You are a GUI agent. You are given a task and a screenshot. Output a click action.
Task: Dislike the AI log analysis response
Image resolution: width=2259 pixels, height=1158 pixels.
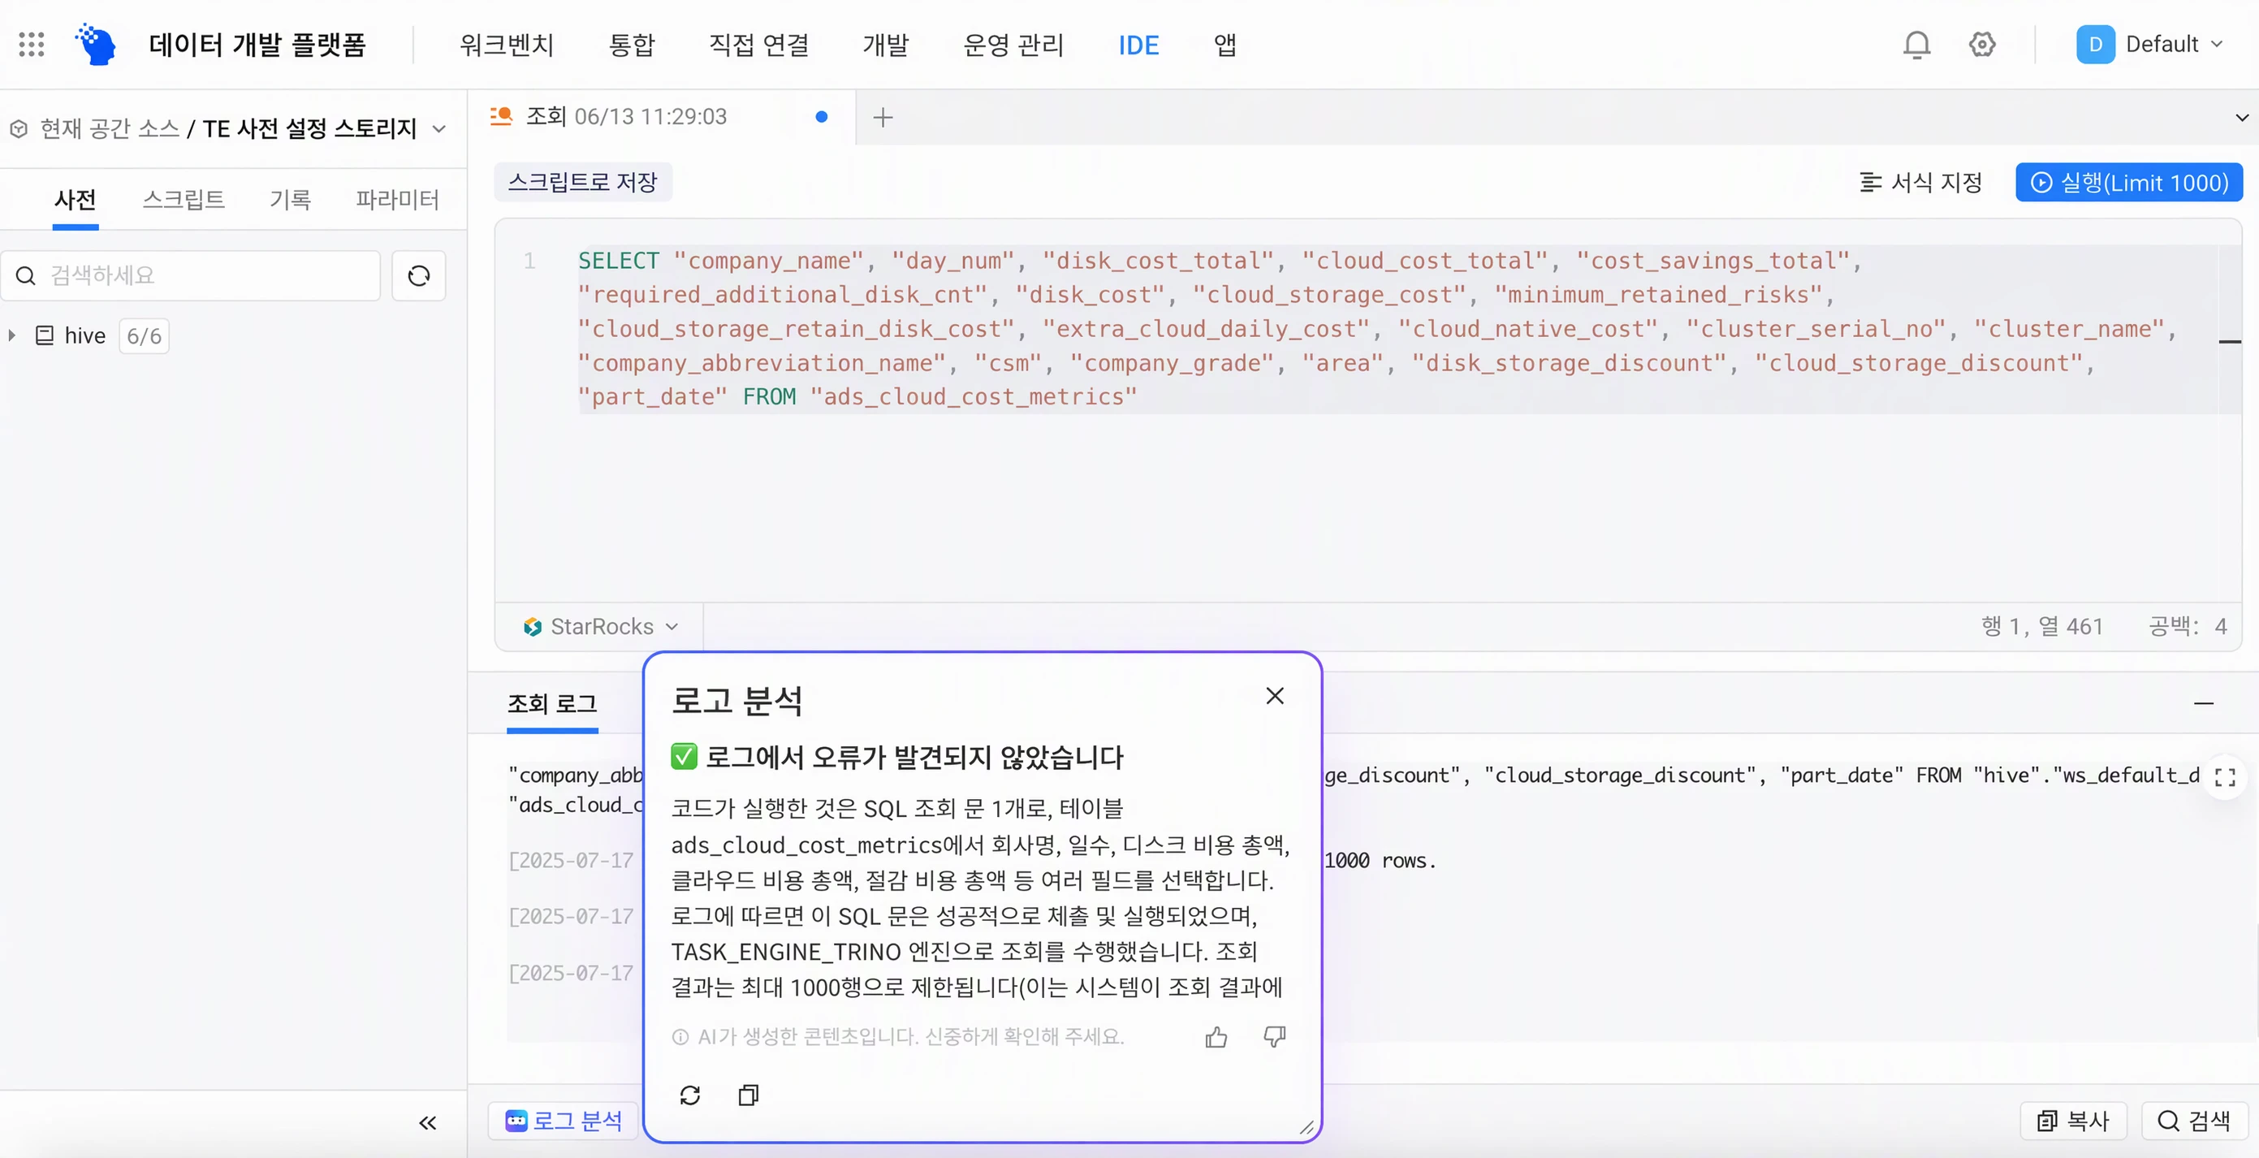1274,1038
